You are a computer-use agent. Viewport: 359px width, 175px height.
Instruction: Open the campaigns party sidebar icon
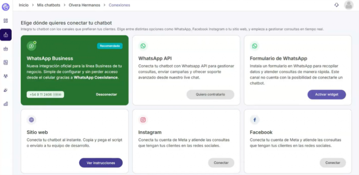6,90
